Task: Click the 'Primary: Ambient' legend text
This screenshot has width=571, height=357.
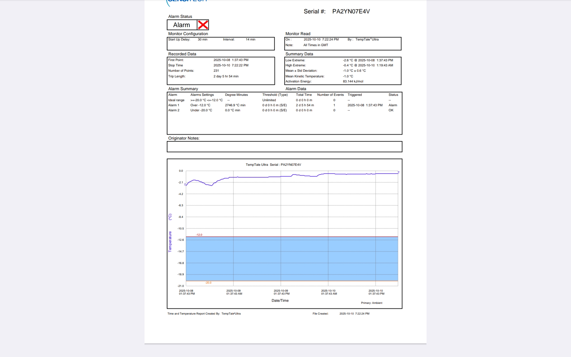Action: [371, 303]
